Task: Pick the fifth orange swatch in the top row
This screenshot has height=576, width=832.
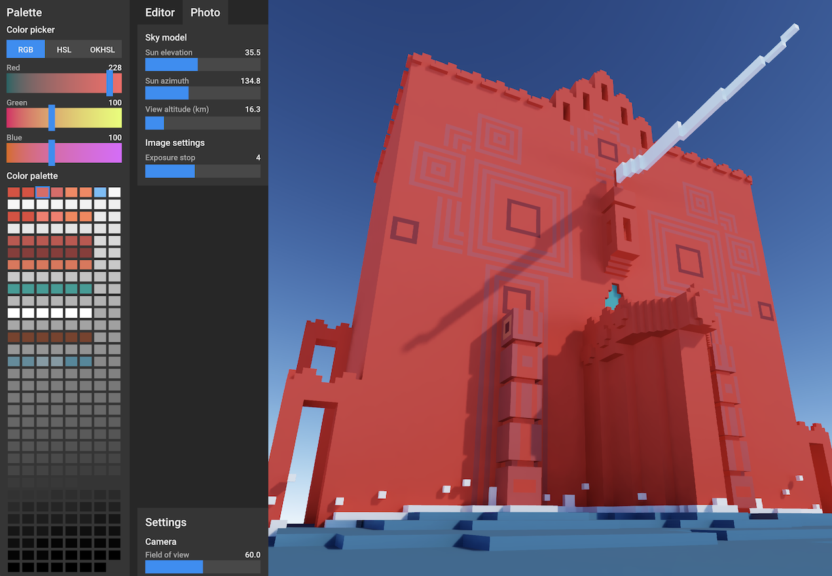Action: (x=71, y=192)
